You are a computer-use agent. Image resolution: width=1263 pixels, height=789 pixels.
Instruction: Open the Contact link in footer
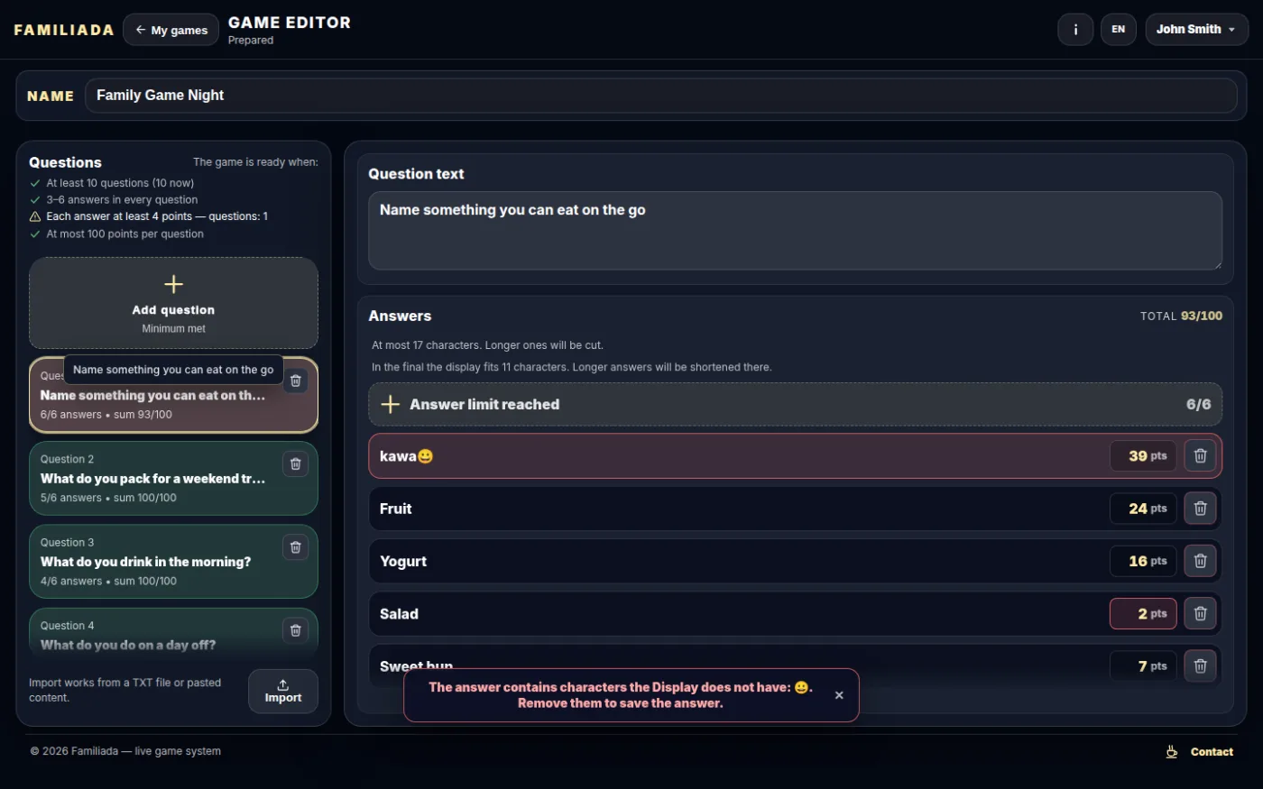coord(1212,752)
